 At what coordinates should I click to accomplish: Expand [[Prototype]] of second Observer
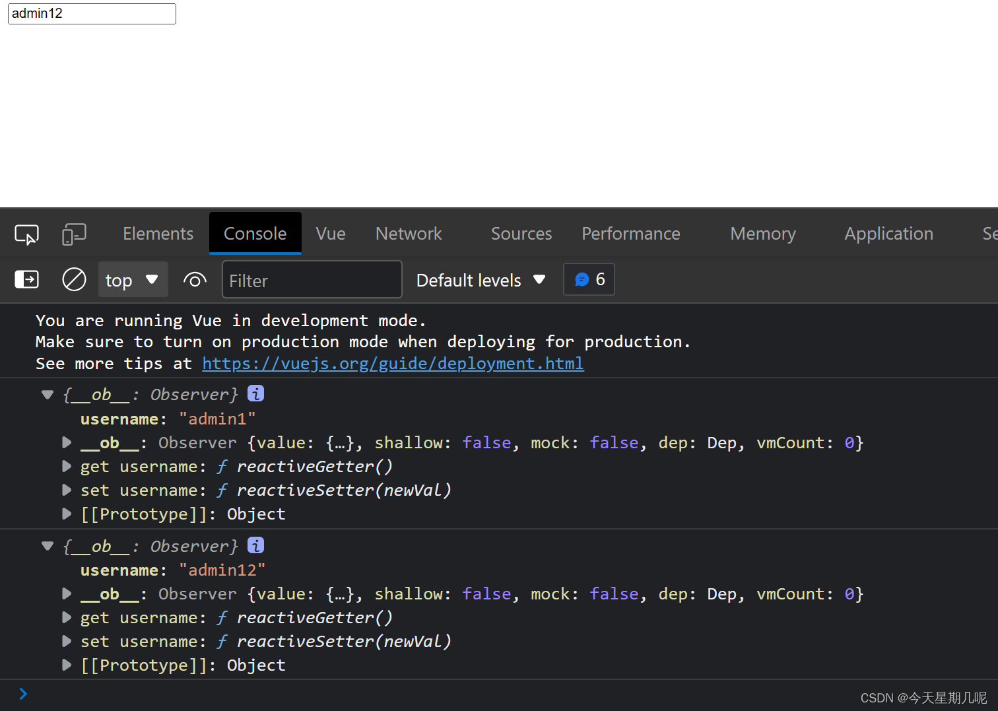(x=66, y=665)
